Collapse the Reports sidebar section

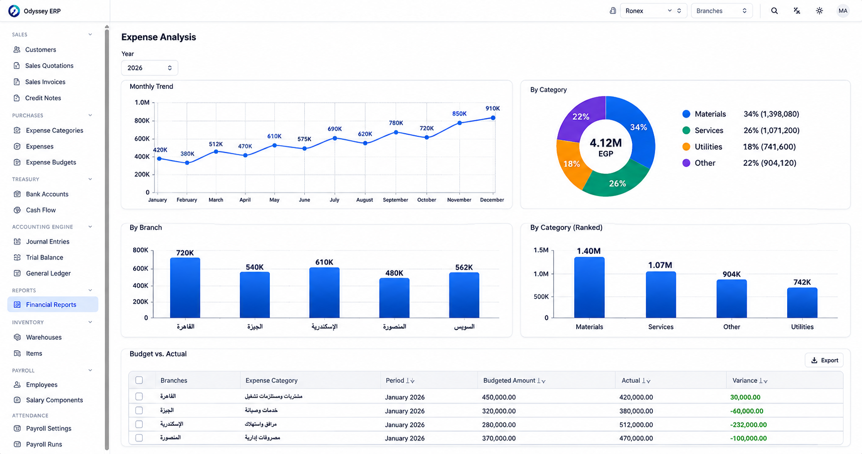(90, 290)
